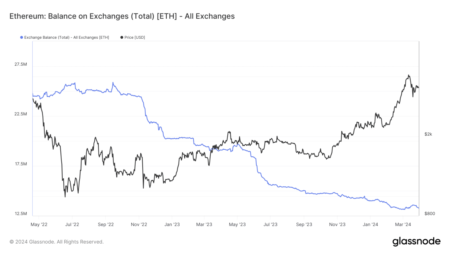The image size is (450, 253).
Task: Click the 27.5M y-axis label
Action: [21, 64]
